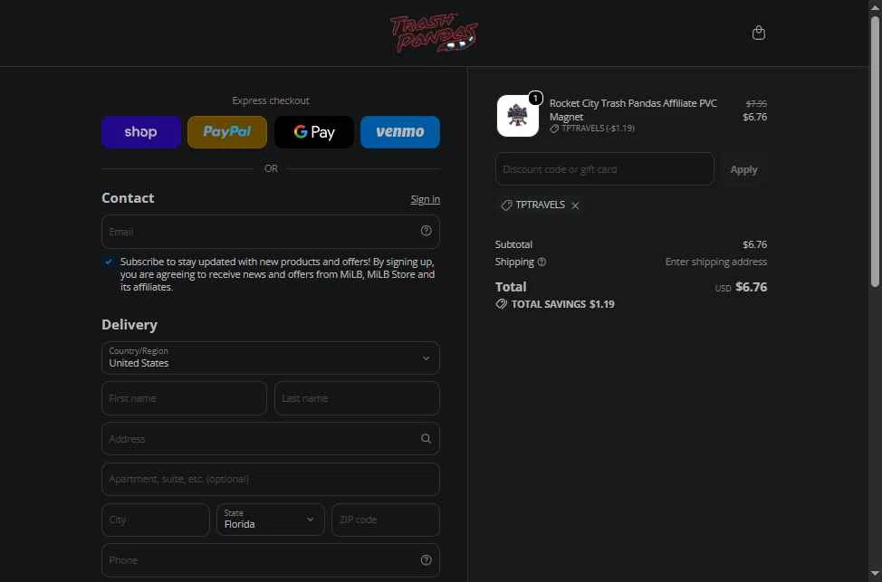882x582 pixels.
Task: Uncheck the subscribe to offers checkbox
Action: click(109, 262)
